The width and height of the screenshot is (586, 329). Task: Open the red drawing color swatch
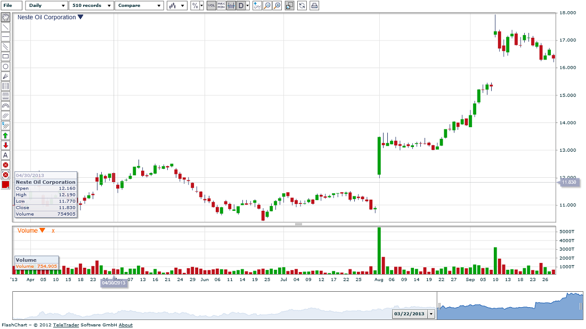coord(5,185)
